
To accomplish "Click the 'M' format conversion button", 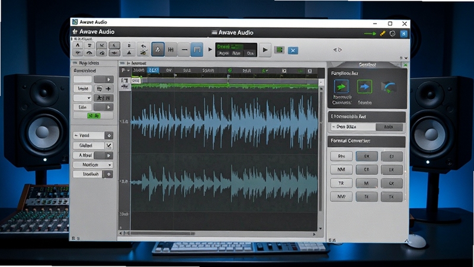I will click(x=366, y=183).
